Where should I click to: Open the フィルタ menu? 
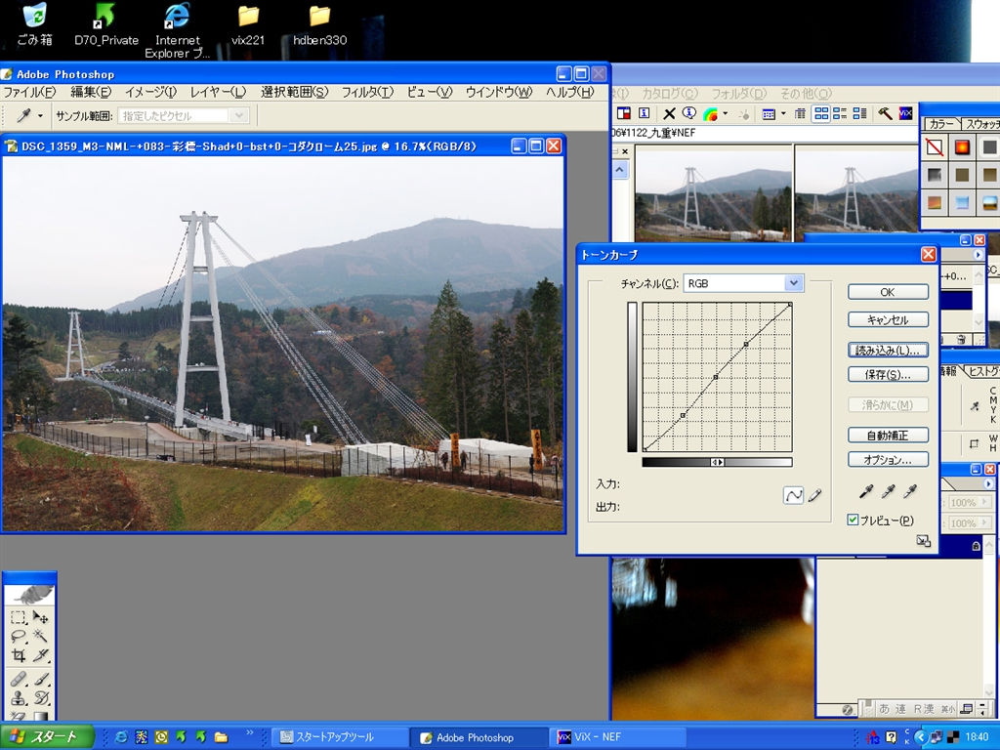point(367,92)
